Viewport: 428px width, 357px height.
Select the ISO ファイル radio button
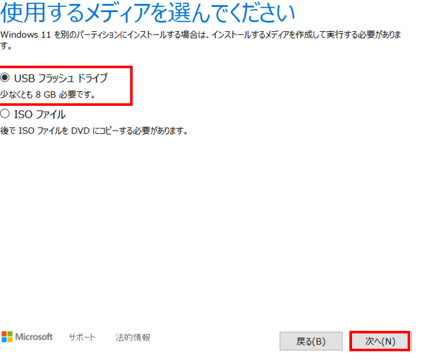pos(5,113)
